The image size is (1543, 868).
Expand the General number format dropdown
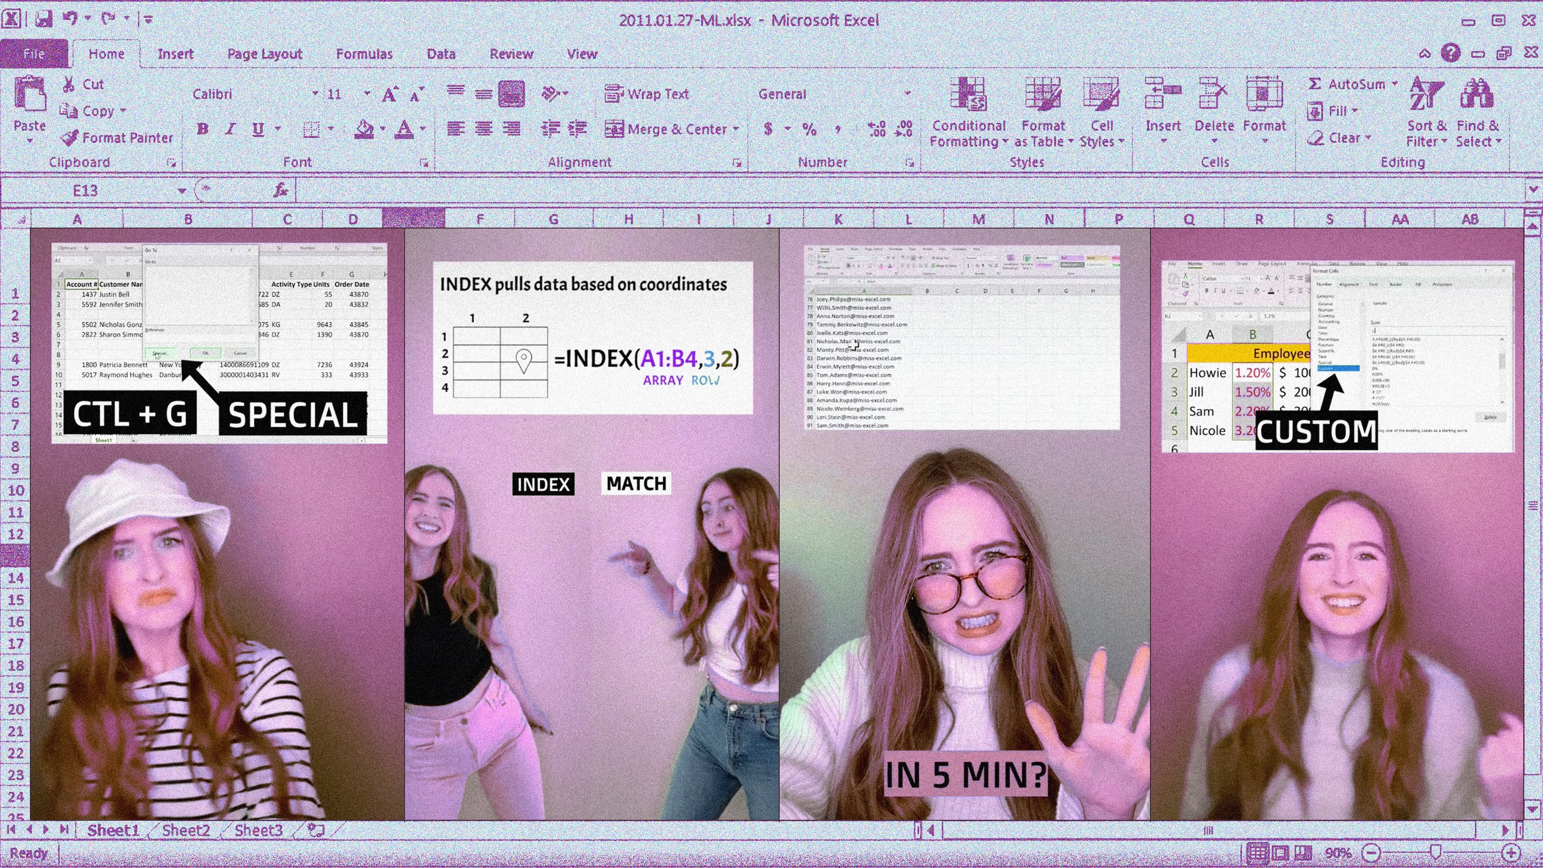(x=907, y=94)
